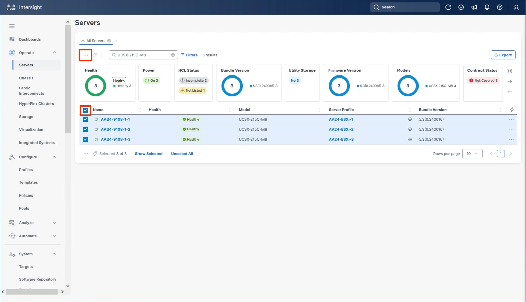This screenshot has width=526, height=302.
Task: Uncheck the AA24-9108-1-2 row checkbox
Action: coord(85,129)
